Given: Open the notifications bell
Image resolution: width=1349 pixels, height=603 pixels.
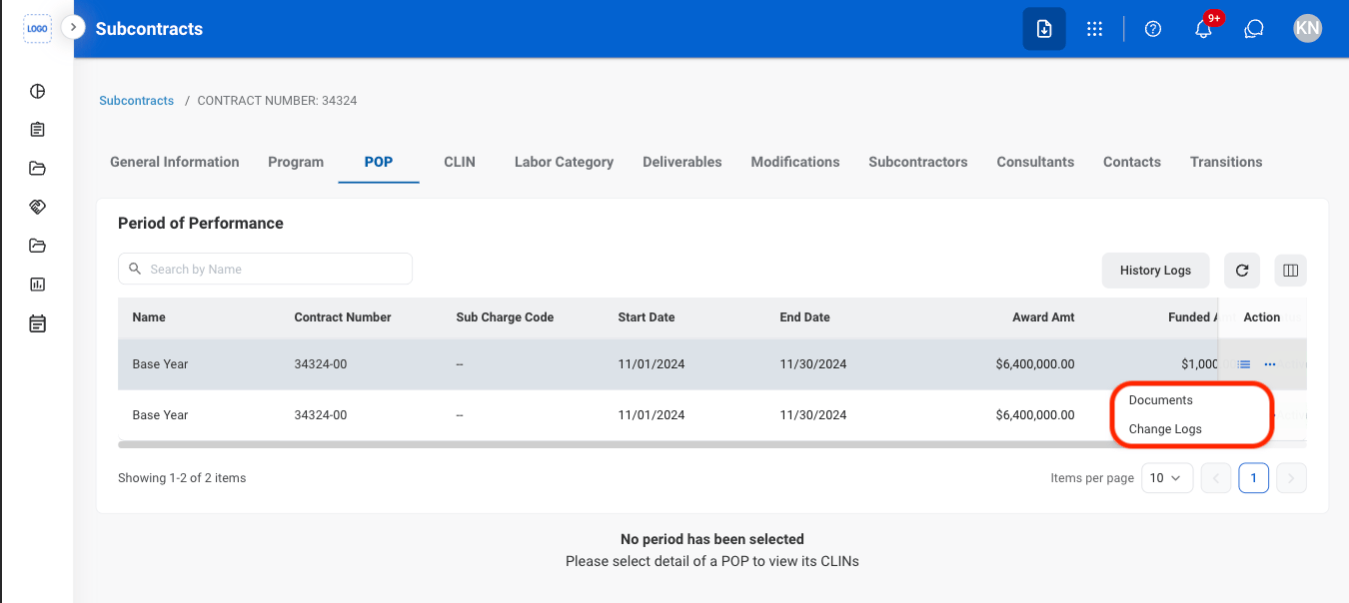Looking at the screenshot, I should [x=1204, y=29].
